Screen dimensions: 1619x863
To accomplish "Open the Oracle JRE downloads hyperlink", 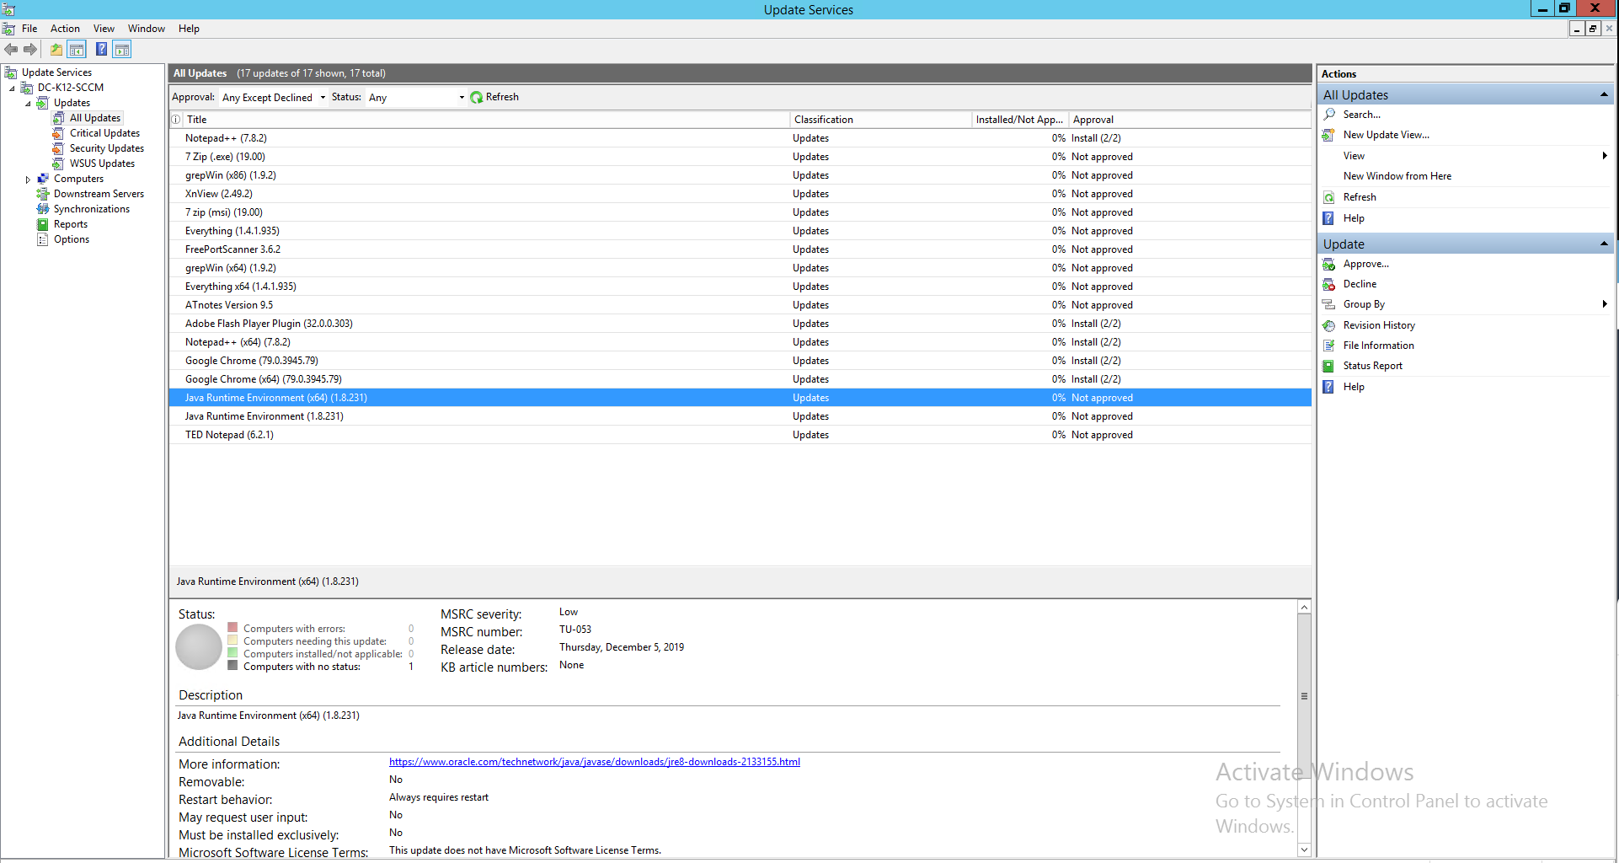I will [x=594, y=761].
